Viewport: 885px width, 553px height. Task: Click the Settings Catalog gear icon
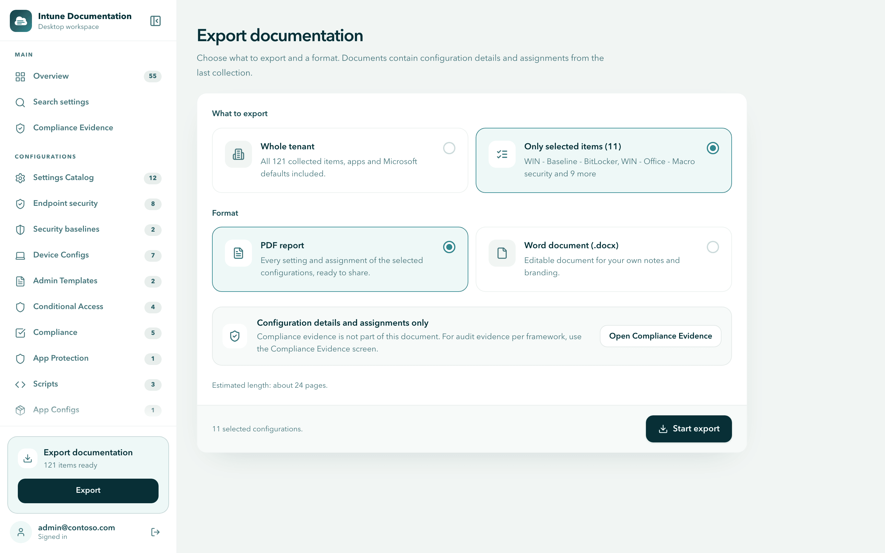[x=20, y=178]
